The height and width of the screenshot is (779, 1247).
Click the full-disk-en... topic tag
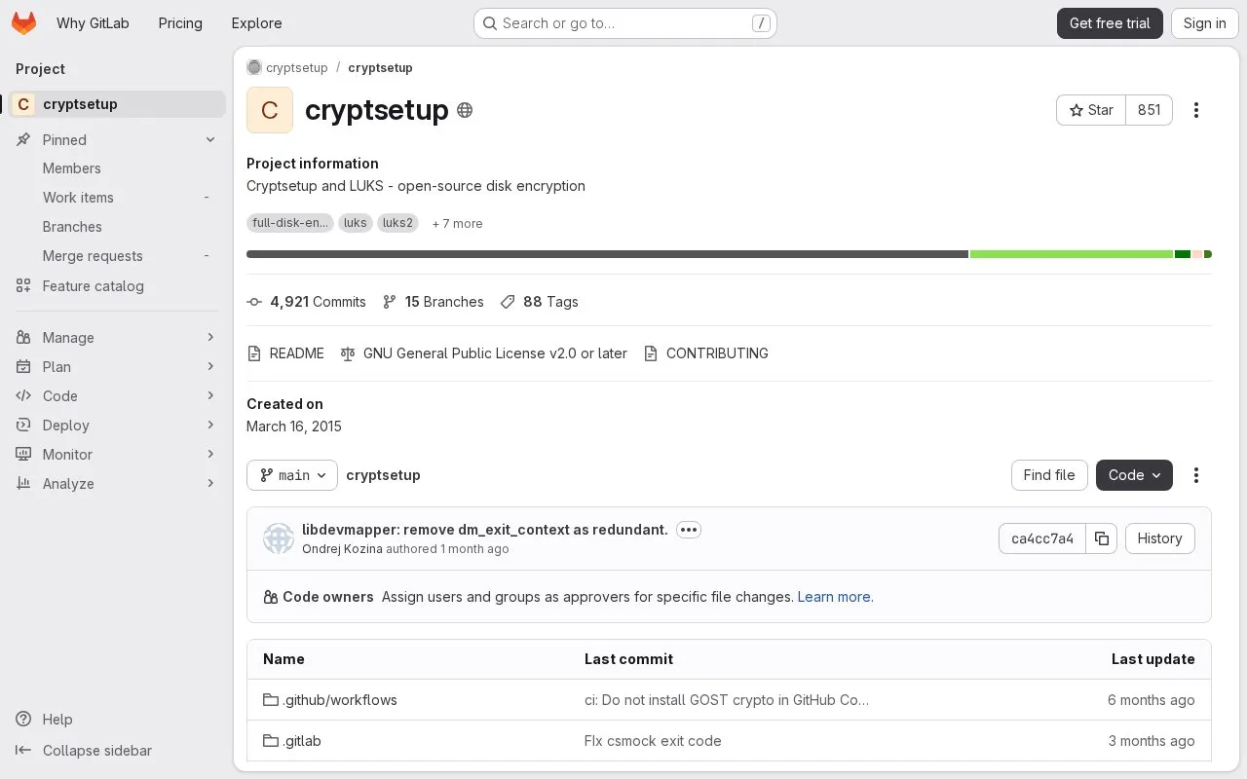tap(290, 223)
